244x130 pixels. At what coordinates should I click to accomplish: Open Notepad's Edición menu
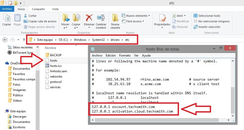(111, 55)
